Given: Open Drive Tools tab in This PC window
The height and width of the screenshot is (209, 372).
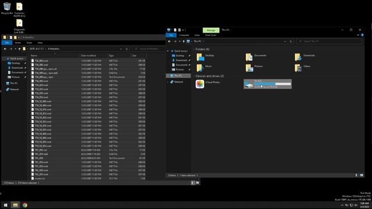Looking at the screenshot, I should click(210, 35).
